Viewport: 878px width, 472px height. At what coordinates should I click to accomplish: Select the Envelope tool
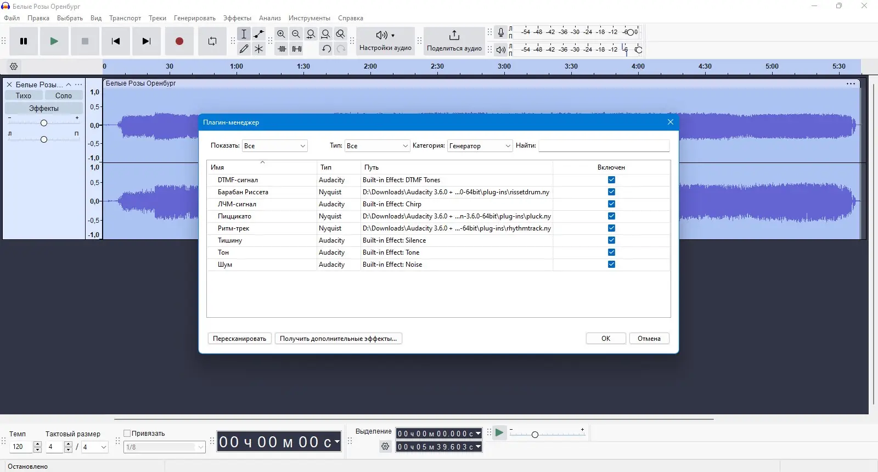[x=259, y=34]
